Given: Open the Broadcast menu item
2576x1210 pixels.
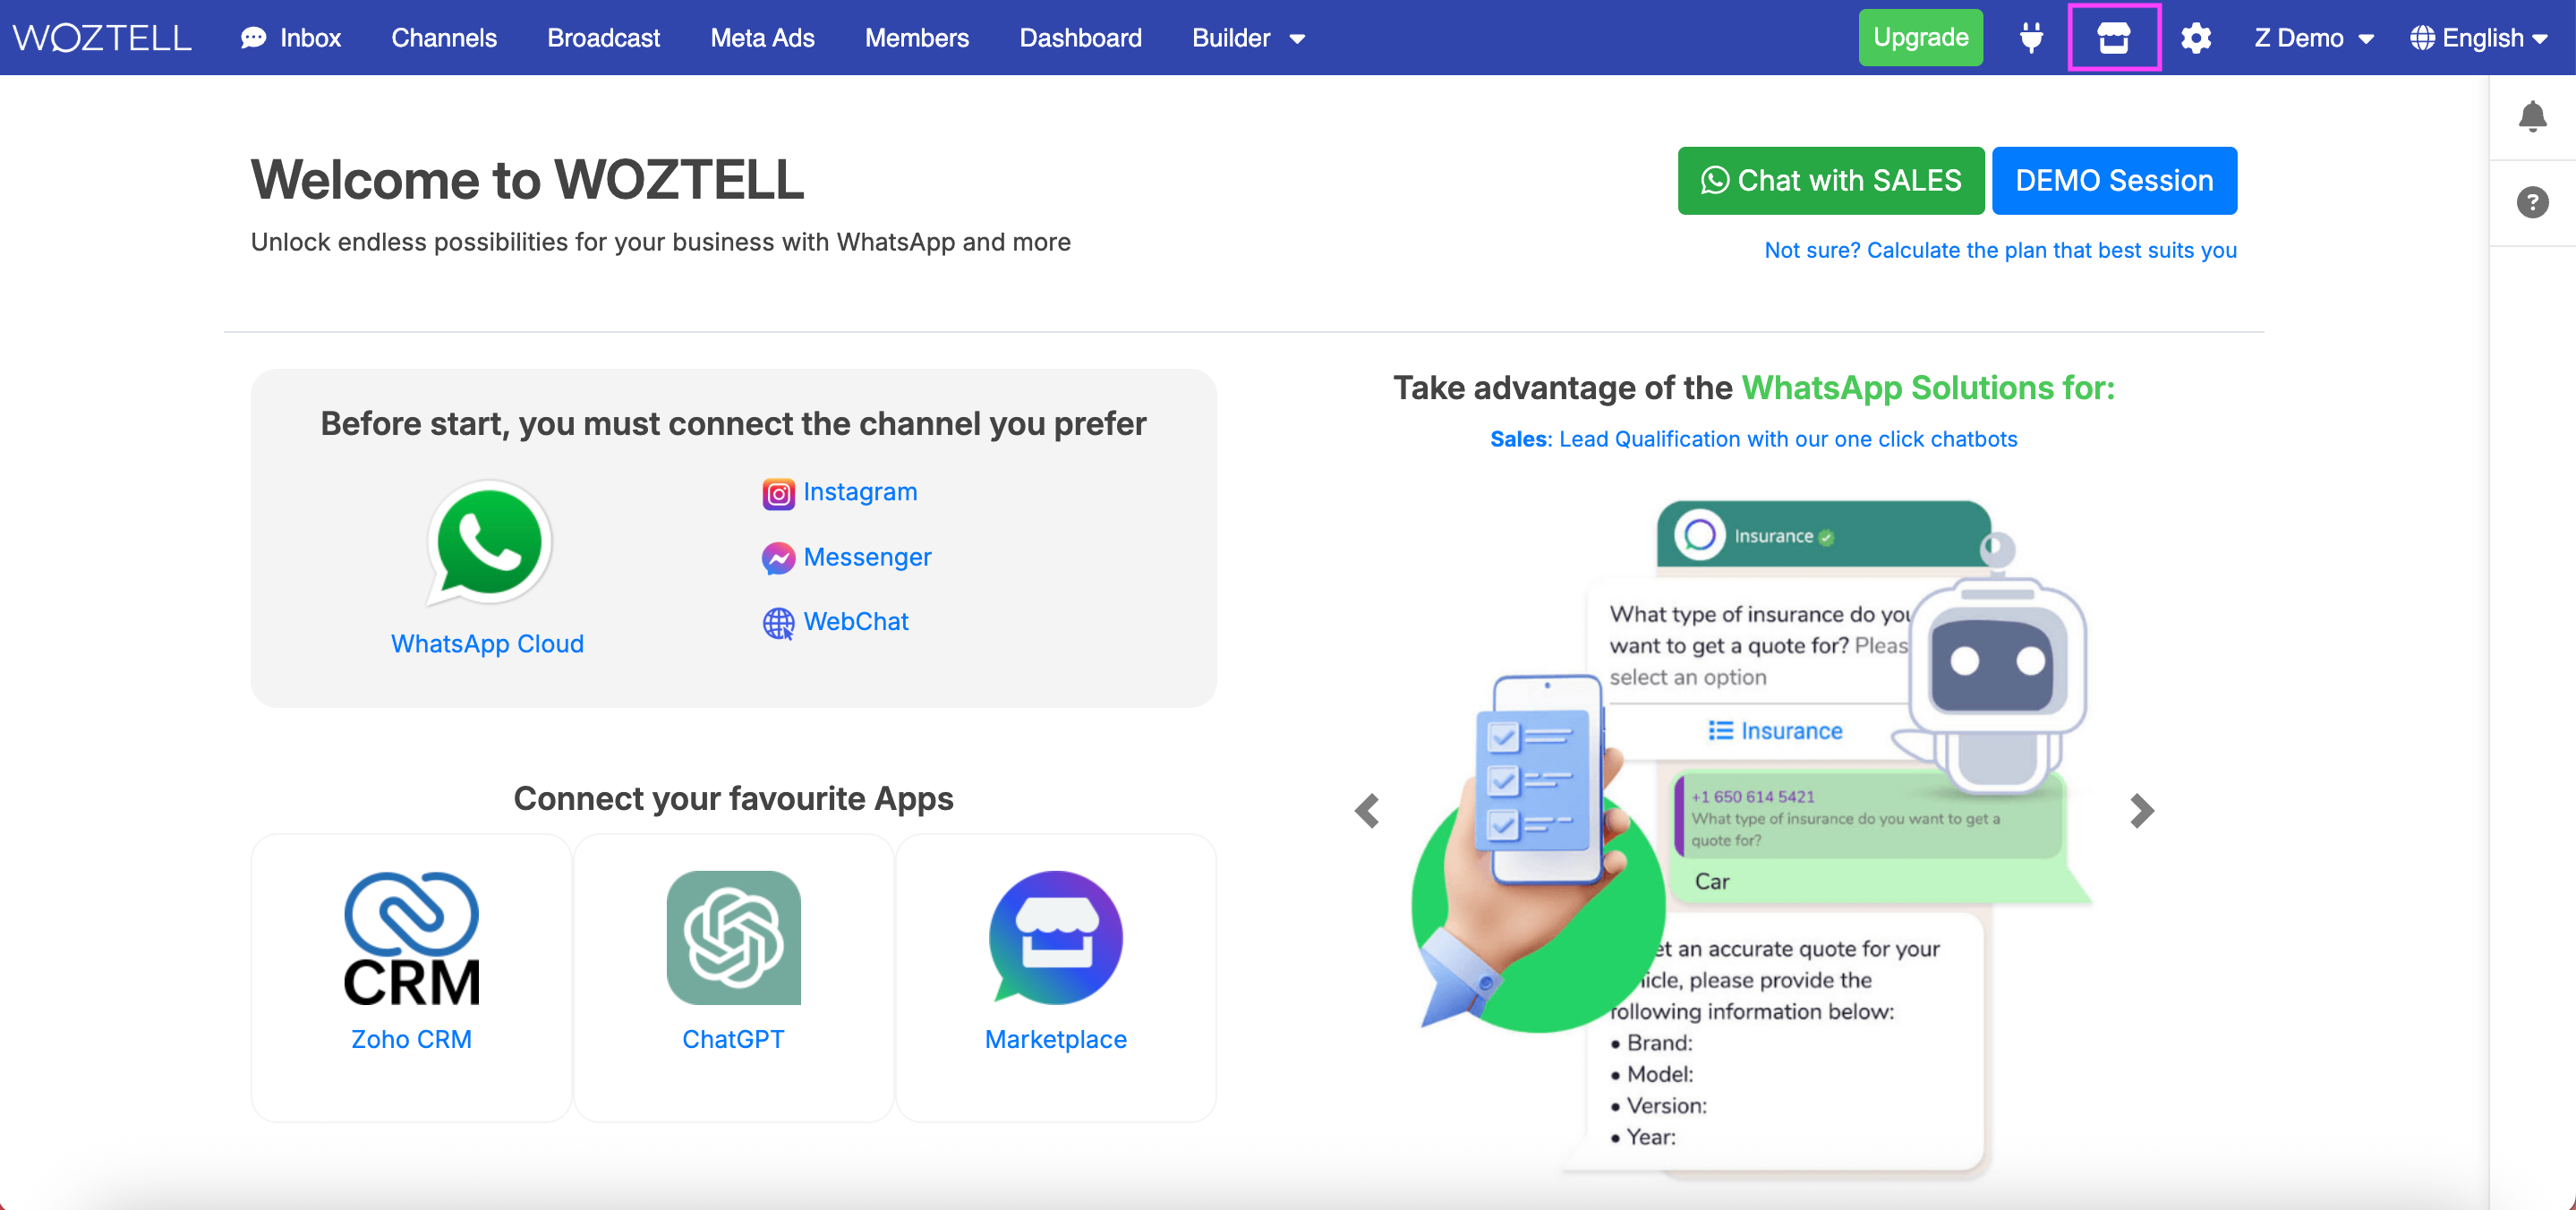Looking at the screenshot, I should tap(603, 38).
